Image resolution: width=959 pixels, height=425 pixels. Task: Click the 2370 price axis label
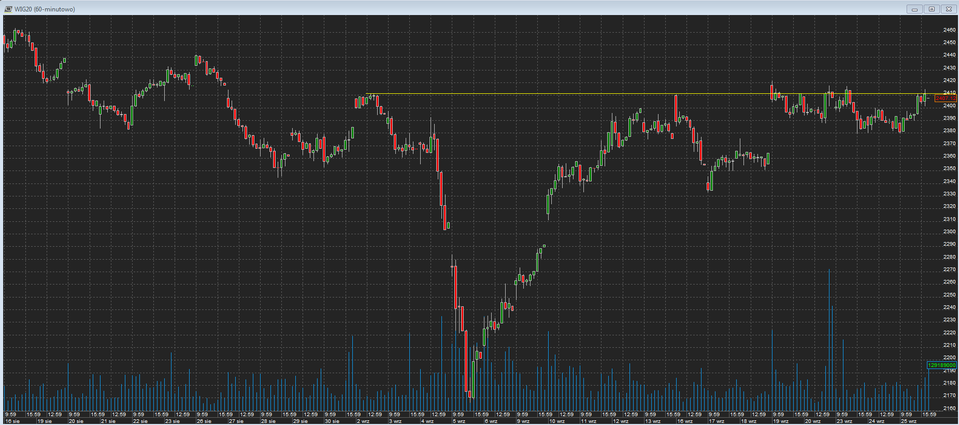tap(950, 144)
